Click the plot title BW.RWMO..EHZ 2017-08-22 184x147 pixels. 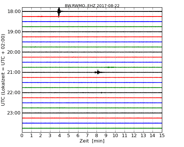(x=92, y=6)
